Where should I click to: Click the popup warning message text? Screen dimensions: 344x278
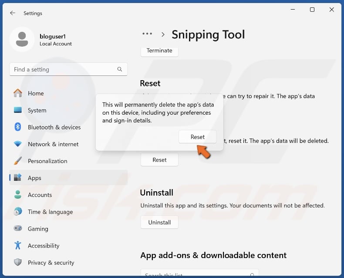158,112
